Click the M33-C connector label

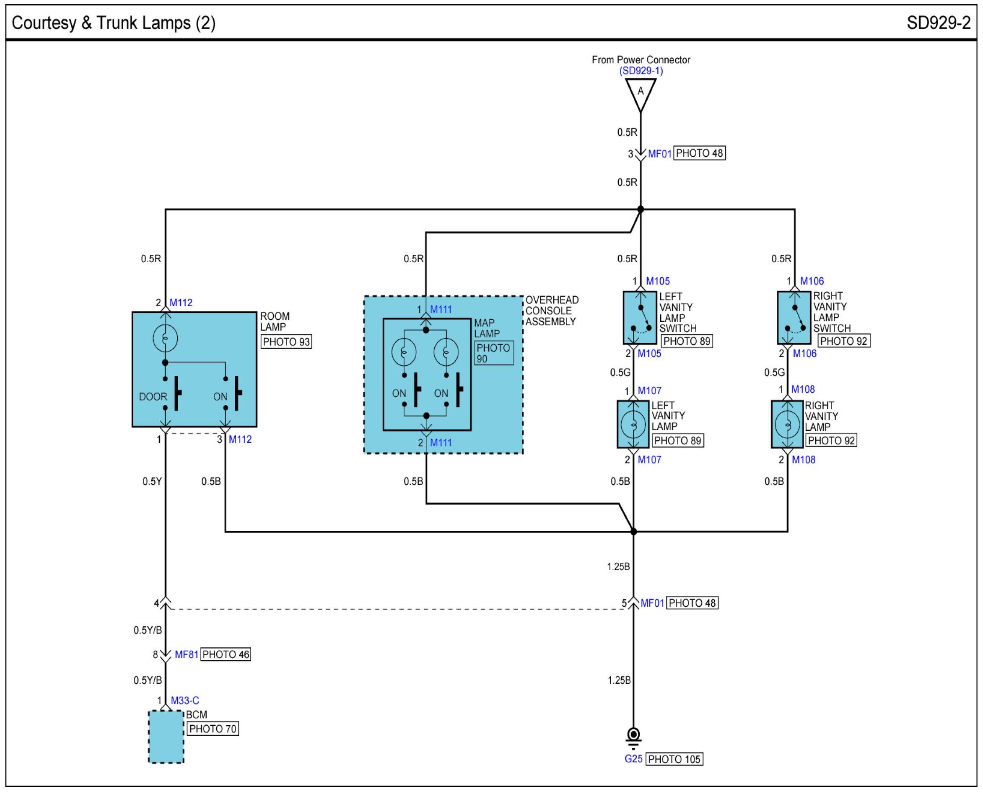click(x=185, y=700)
